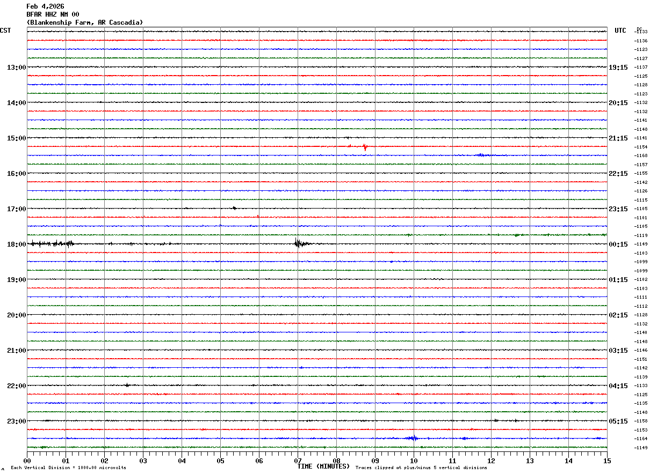Click the noisy start of the 18:00 black trace
Viewport: 650px width, 475px height.
click(x=52, y=243)
